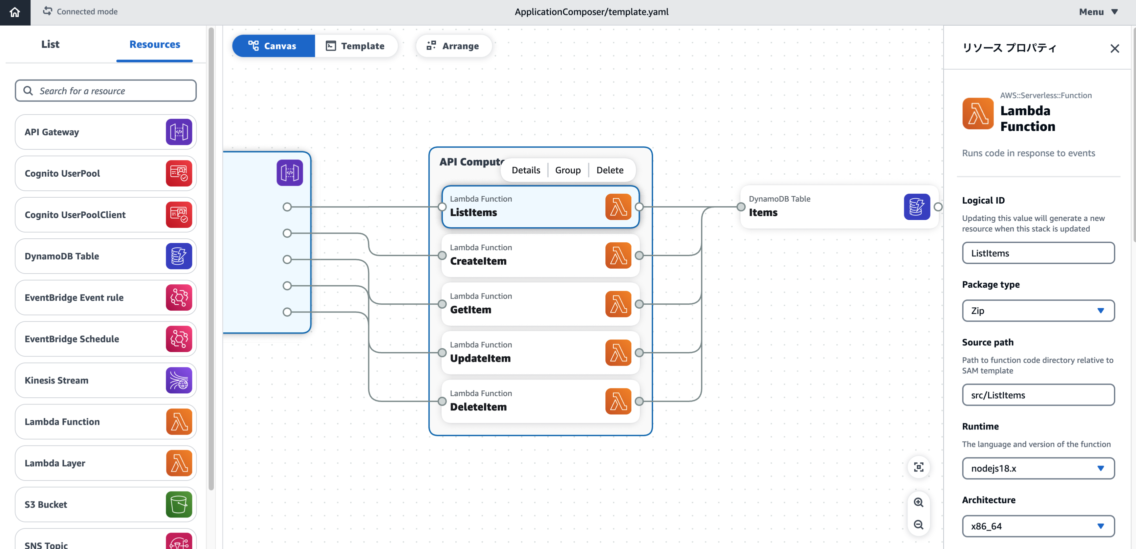Select the GetItem Lambda function card
1136x549 pixels.
pyautogui.click(x=541, y=304)
